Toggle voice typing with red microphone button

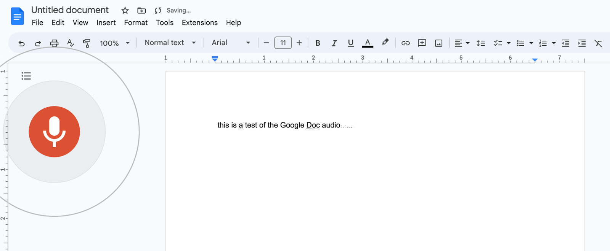(x=55, y=132)
